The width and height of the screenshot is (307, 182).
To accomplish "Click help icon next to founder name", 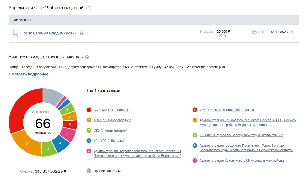I will [82, 33].
